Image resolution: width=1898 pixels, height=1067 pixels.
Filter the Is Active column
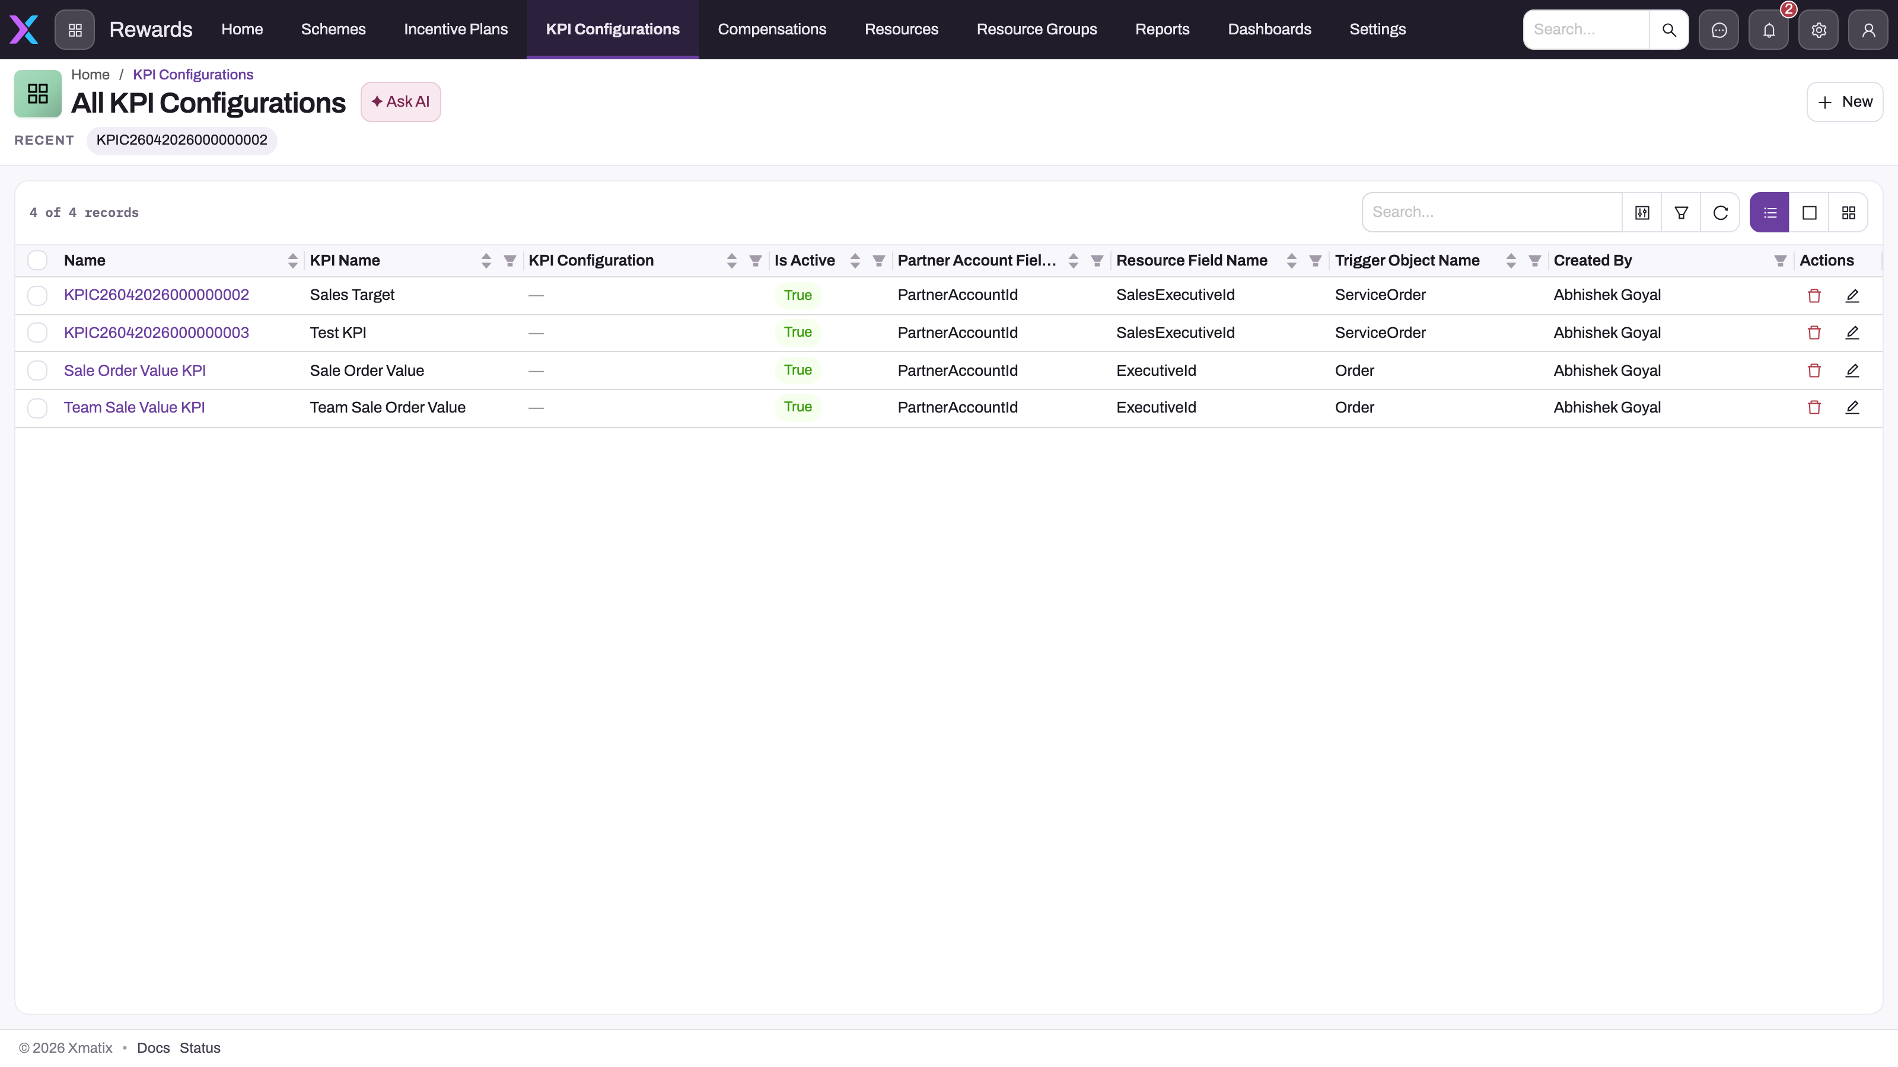tap(879, 261)
